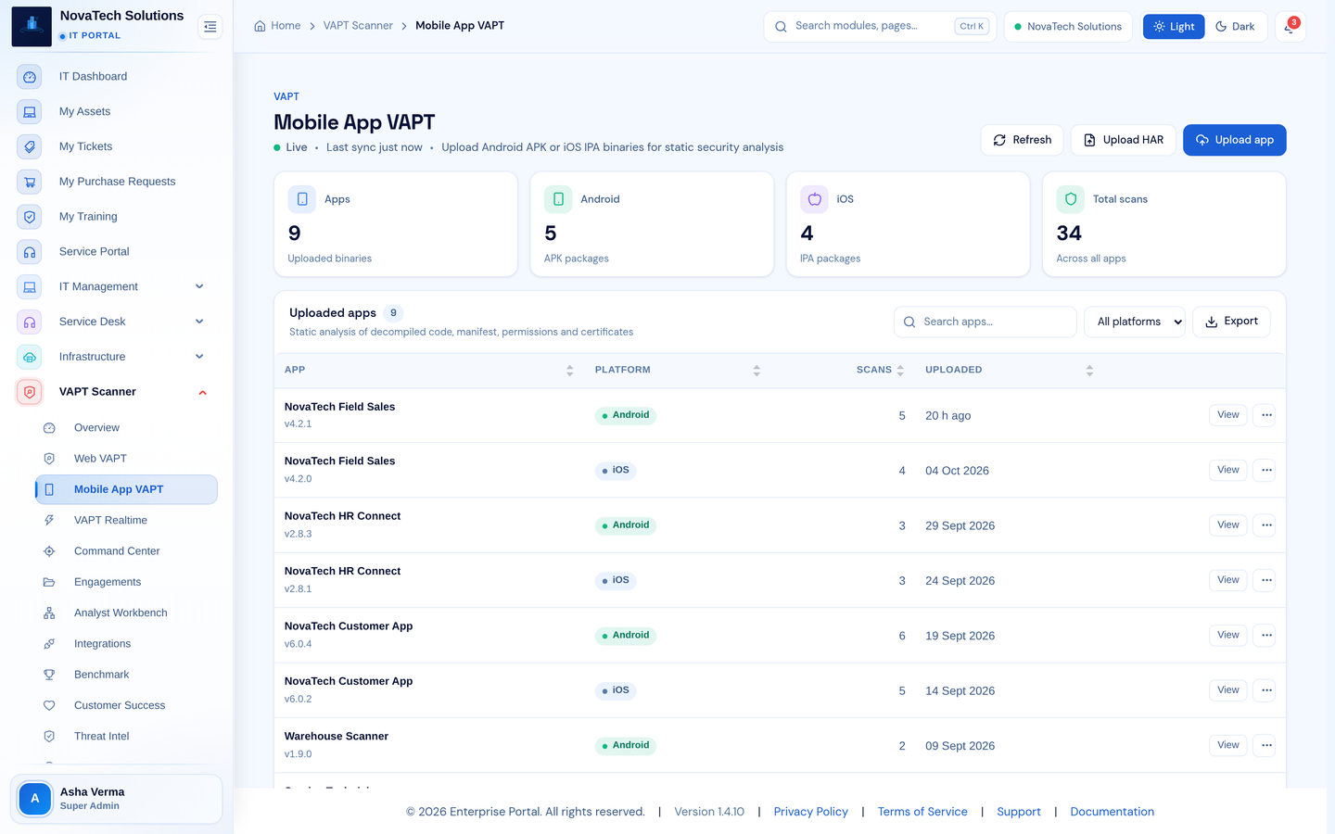This screenshot has width=1335, height=834.
Task: Click the Customer Success heart icon
Action: [49, 705]
